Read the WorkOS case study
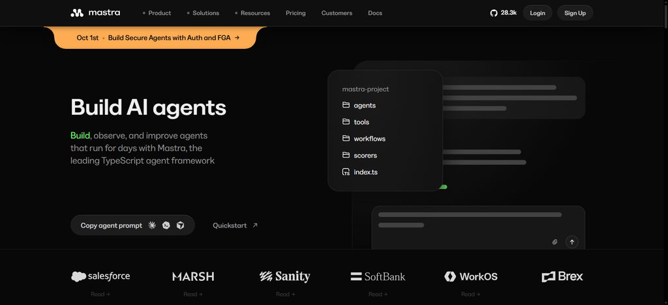This screenshot has height=305, width=668. (x=470, y=294)
